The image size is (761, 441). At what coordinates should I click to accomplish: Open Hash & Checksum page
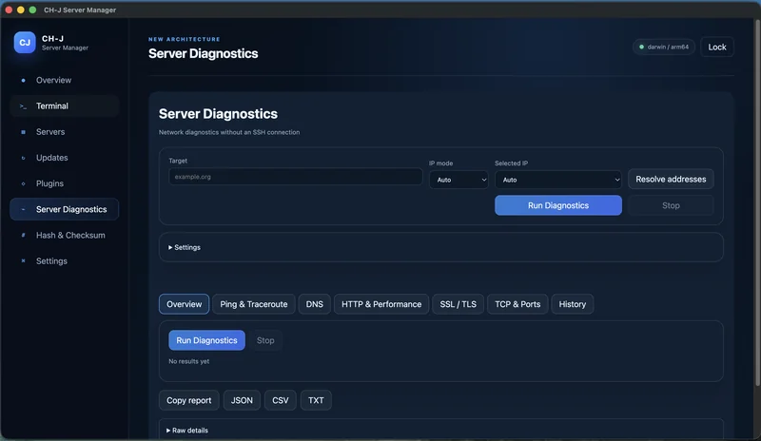coord(64,236)
